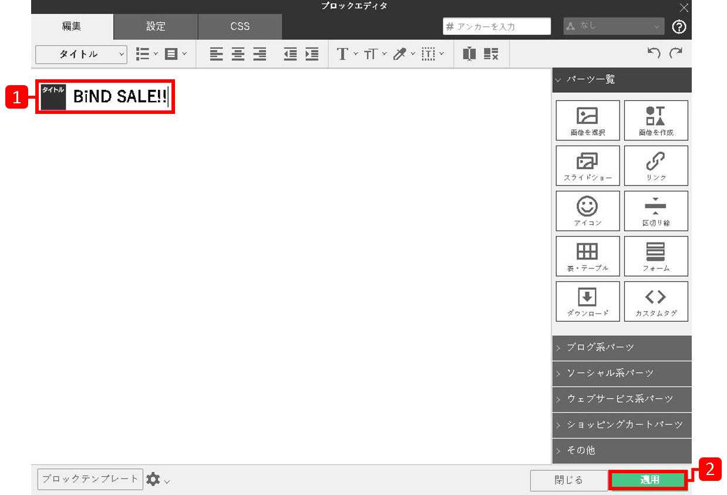Align text right
Screen dimensions: 727x495
coord(260,54)
